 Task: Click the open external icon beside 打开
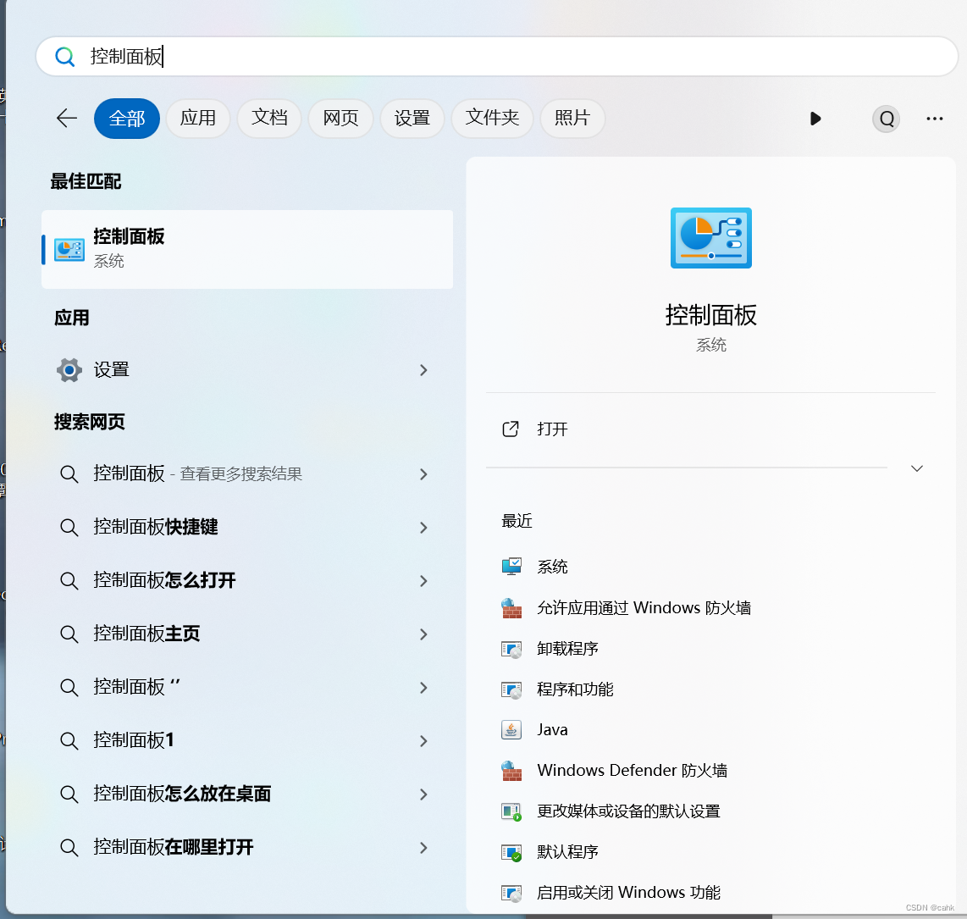[511, 429]
